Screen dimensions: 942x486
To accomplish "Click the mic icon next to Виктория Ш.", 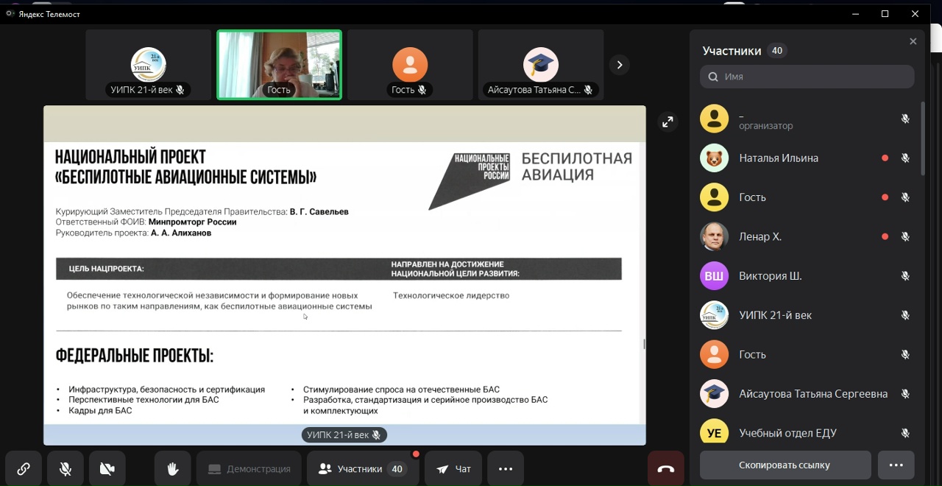I will pos(905,276).
